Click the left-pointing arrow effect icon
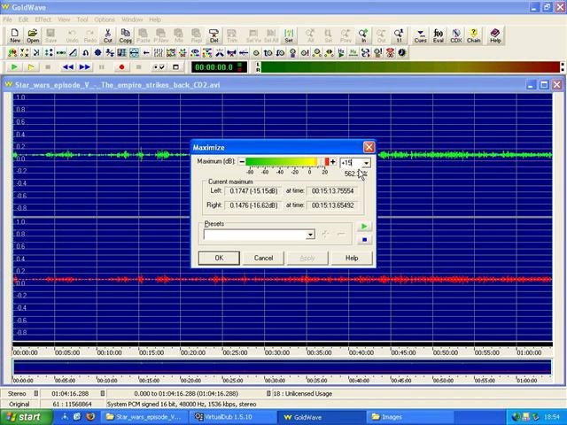This screenshot has height=425, width=567. [146, 53]
